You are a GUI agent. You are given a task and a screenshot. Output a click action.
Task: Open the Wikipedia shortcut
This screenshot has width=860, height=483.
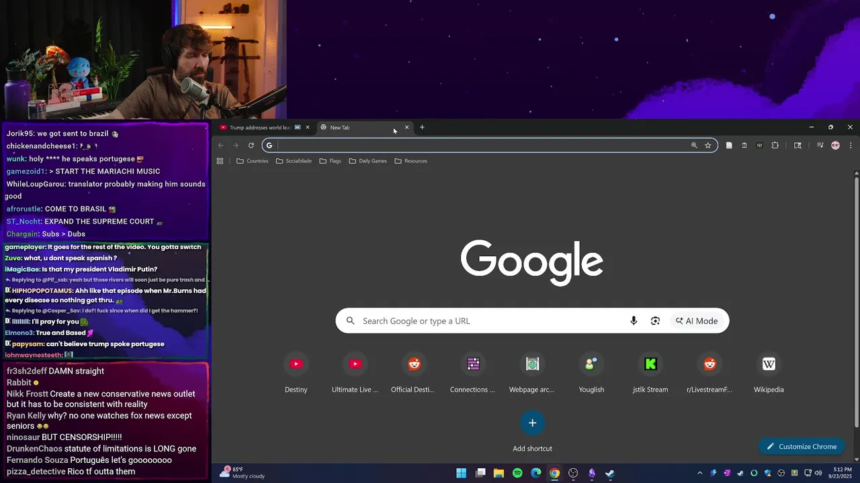point(769,372)
